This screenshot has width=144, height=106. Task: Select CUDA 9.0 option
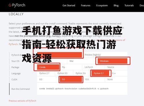(x=71, y=79)
